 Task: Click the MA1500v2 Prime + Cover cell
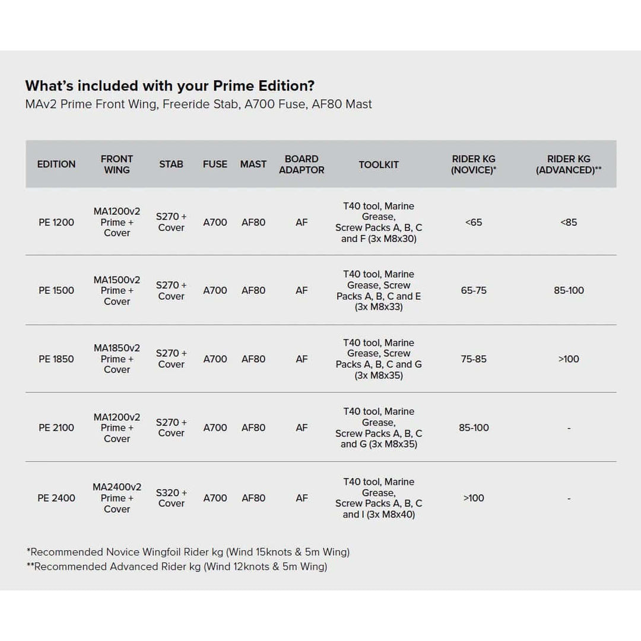pyautogui.click(x=117, y=291)
